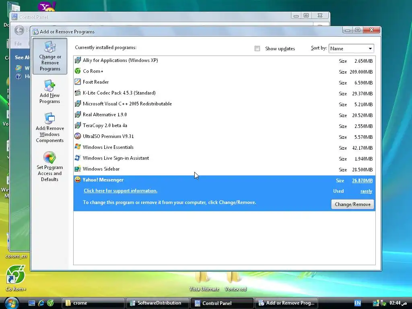Click Yahoo! Messenger smiley icon

[78, 180]
